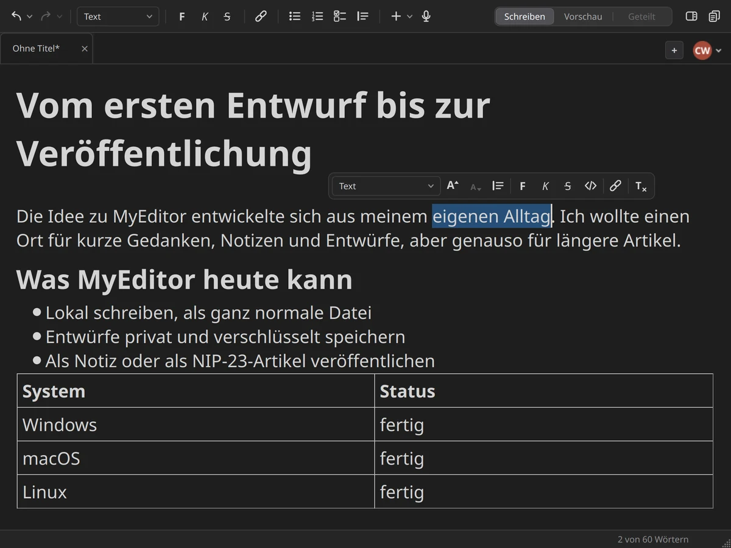
Task: Click the CW user avatar
Action: click(x=702, y=51)
